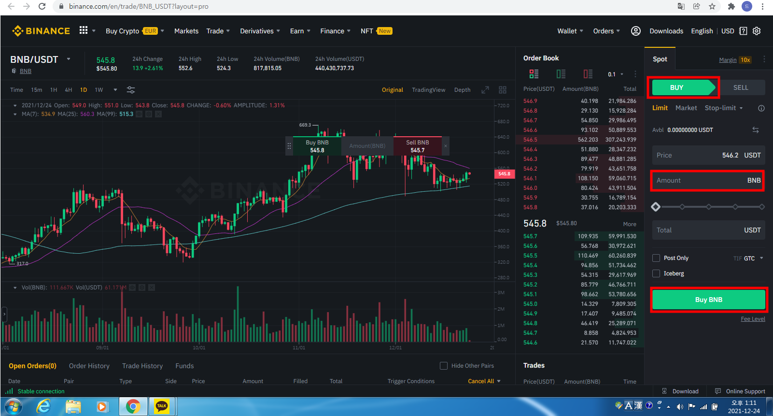Show asks-only order book view

tap(588, 74)
